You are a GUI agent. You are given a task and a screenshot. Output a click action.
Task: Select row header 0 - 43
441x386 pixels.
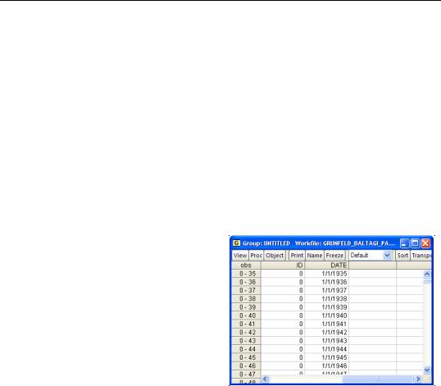(246, 341)
